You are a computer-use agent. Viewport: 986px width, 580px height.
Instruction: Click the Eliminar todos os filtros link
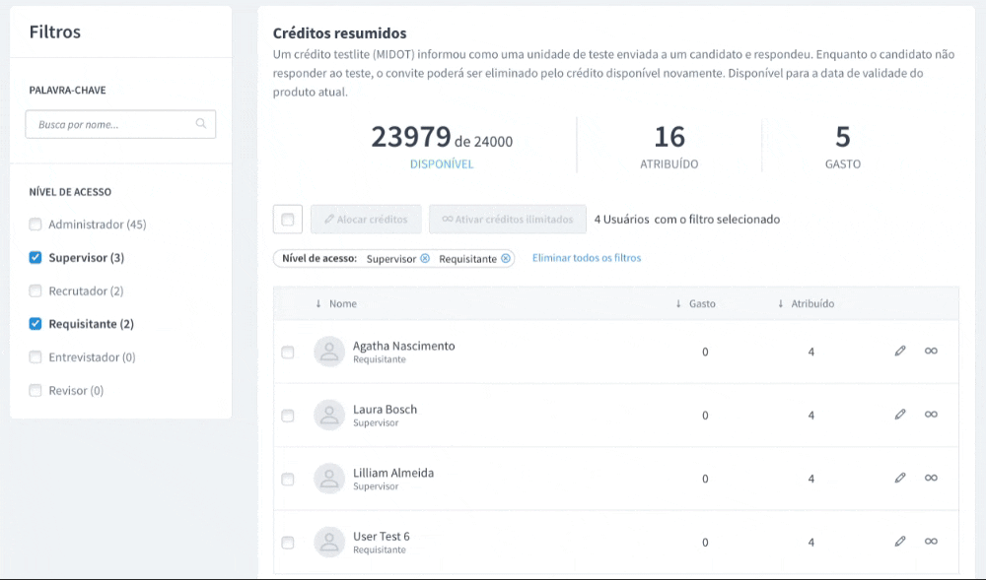pos(584,258)
